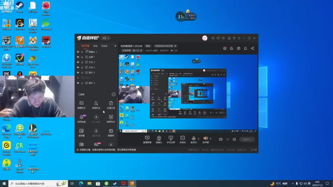Screen dimensions: 333x187
Task: Click the webcam overlay on the desktop
Action: [x=37, y=96]
